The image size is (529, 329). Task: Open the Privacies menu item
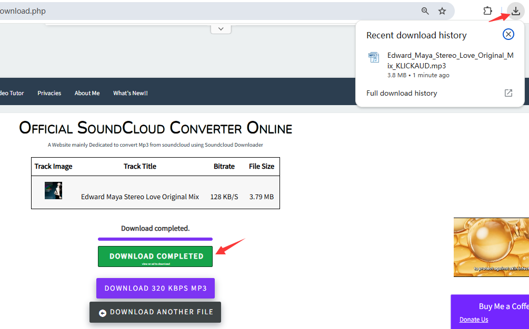tap(49, 93)
